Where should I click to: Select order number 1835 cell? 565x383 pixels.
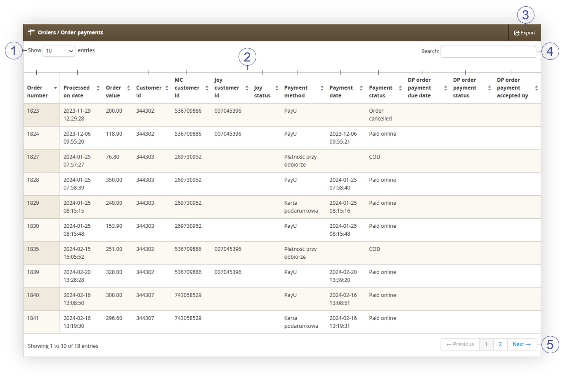[x=42, y=253]
